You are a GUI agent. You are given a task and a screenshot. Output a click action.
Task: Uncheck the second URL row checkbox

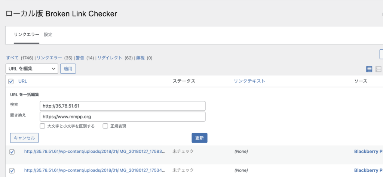(x=12, y=170)
